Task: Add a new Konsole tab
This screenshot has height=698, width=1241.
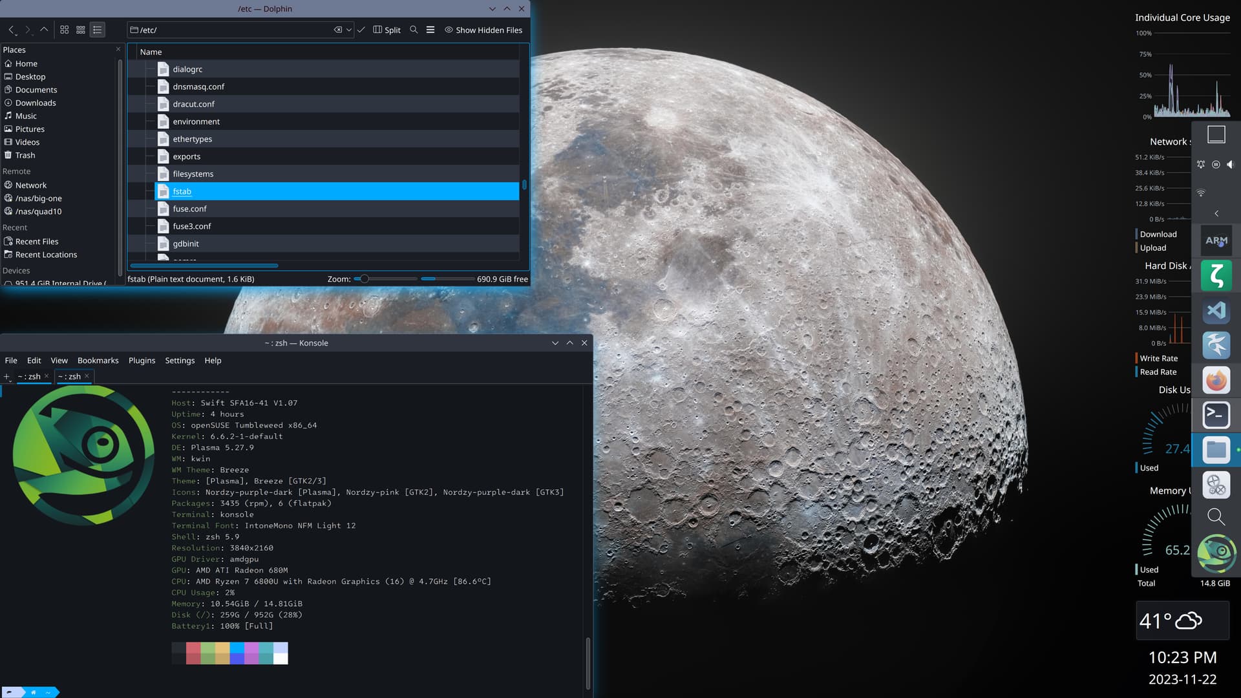Action: (x=7, y=377)
